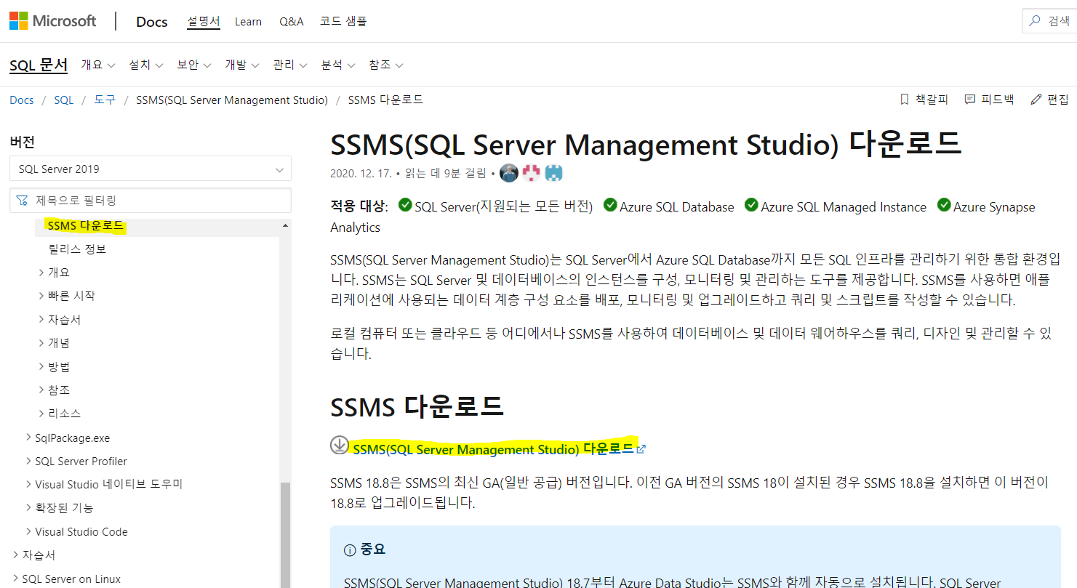Click the third contributor avatar
This screenshot has width=1077, height=588.
[x=555, y=173]
